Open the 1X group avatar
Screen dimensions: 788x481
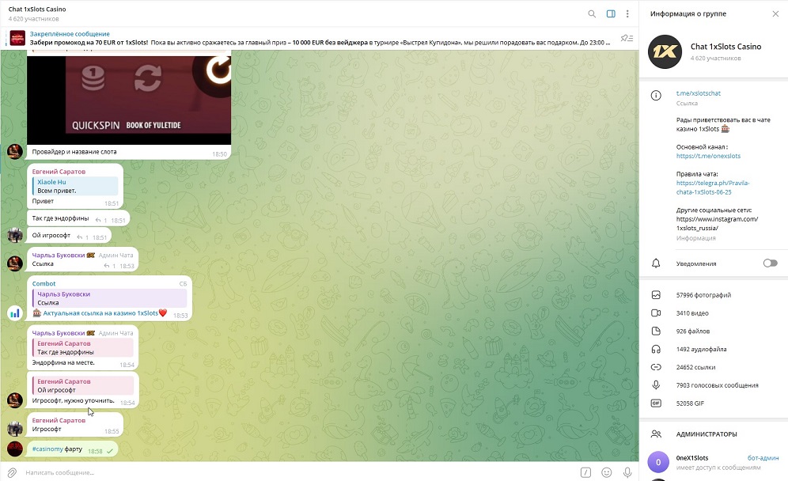(x=665, y=51)
